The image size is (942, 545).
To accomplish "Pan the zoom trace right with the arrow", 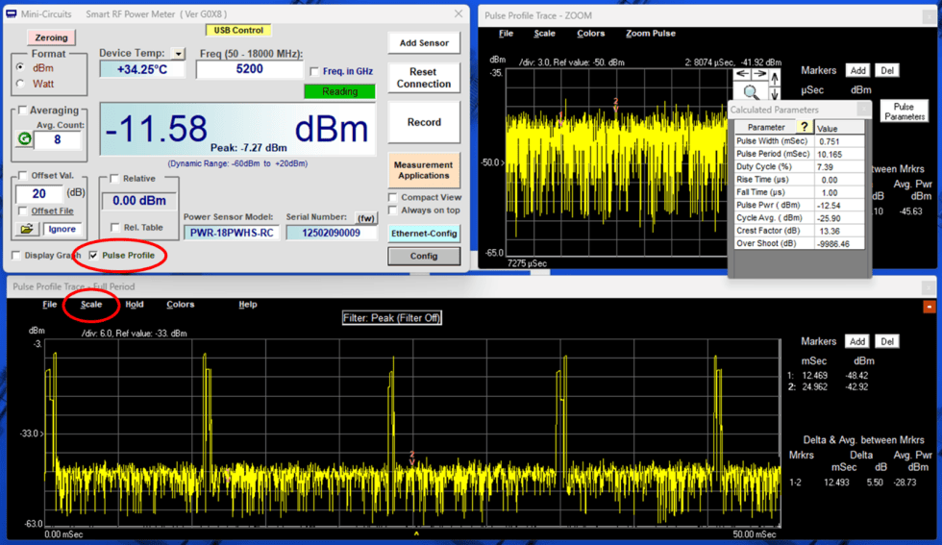I will (759, 74).
